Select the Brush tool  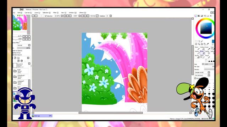207,48
